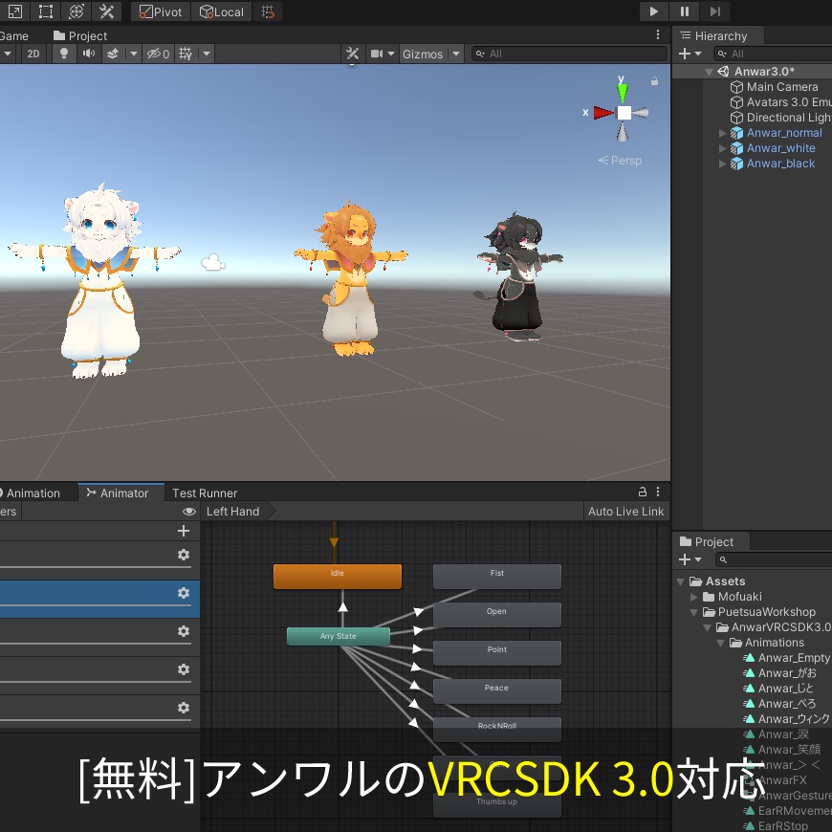
Task: Switch to the Test Runner tab
Action: [x=205, y=493]
